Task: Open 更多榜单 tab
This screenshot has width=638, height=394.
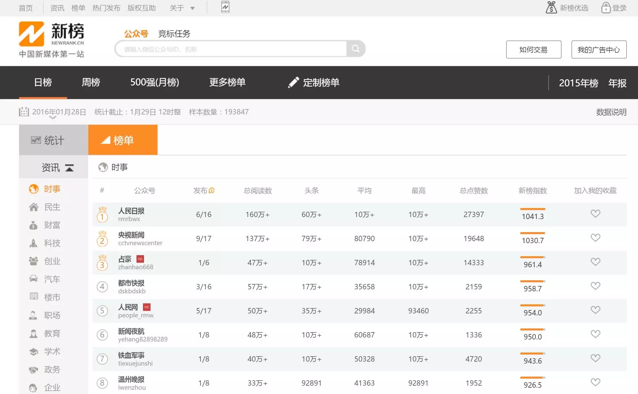Action: (x=227, y=82)
